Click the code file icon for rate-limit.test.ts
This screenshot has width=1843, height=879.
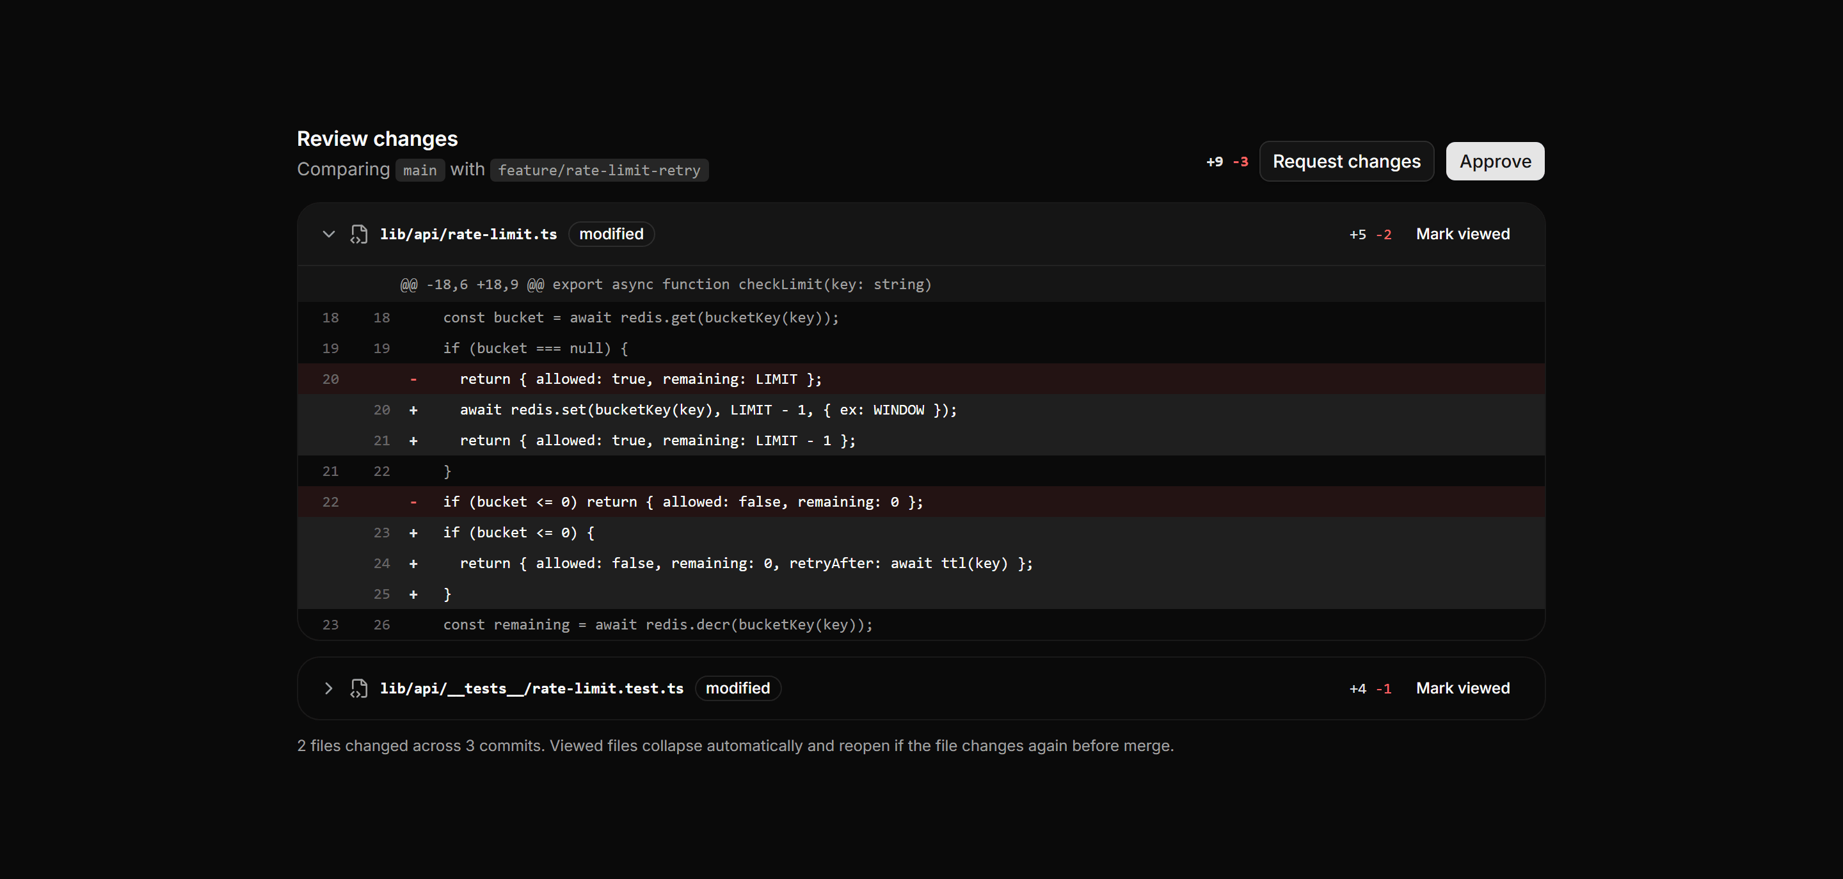point(359,688)
